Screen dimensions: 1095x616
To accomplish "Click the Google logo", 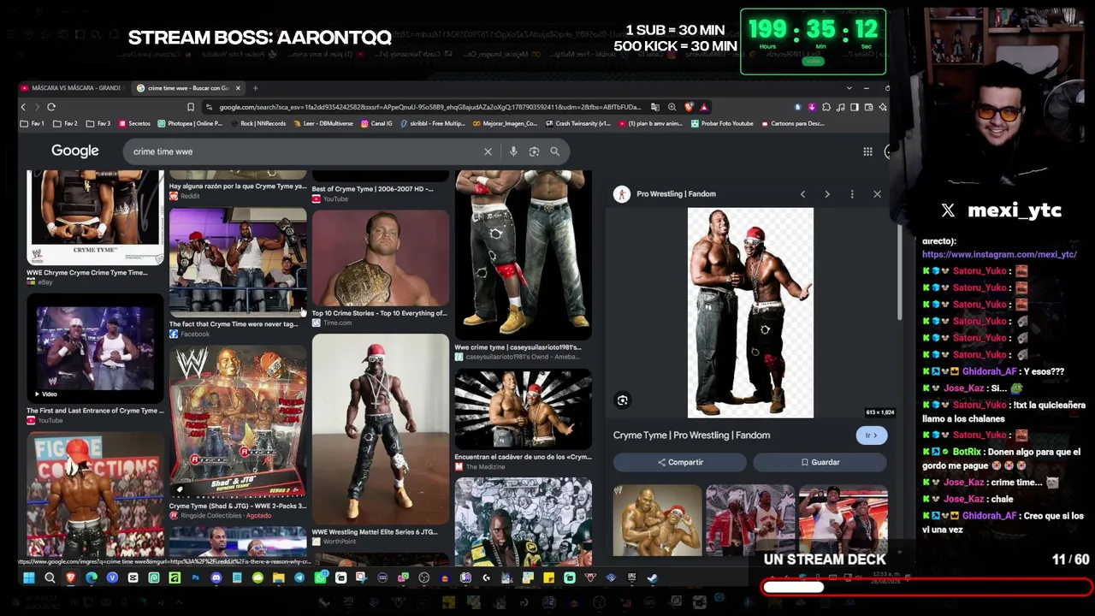I will [x=75, y=151].
